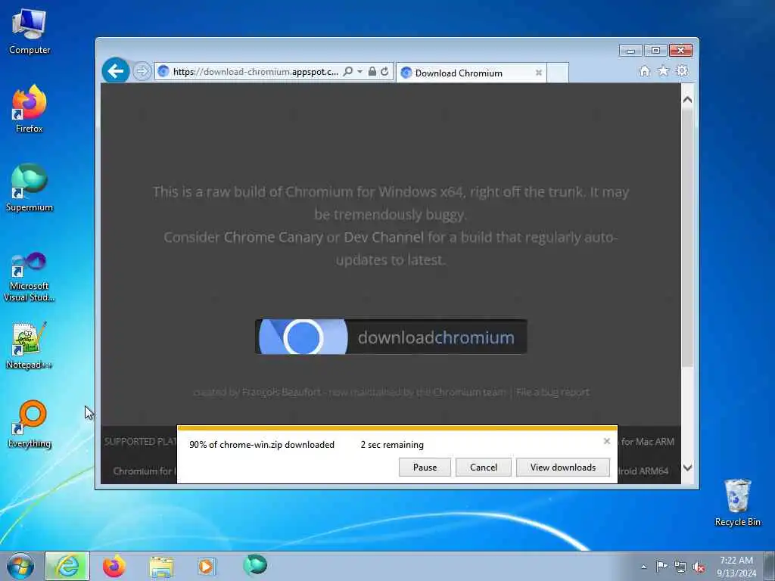Close the Download Chromium tab
This screenshot has height=581, width=775.
click(x=539, y=73)
